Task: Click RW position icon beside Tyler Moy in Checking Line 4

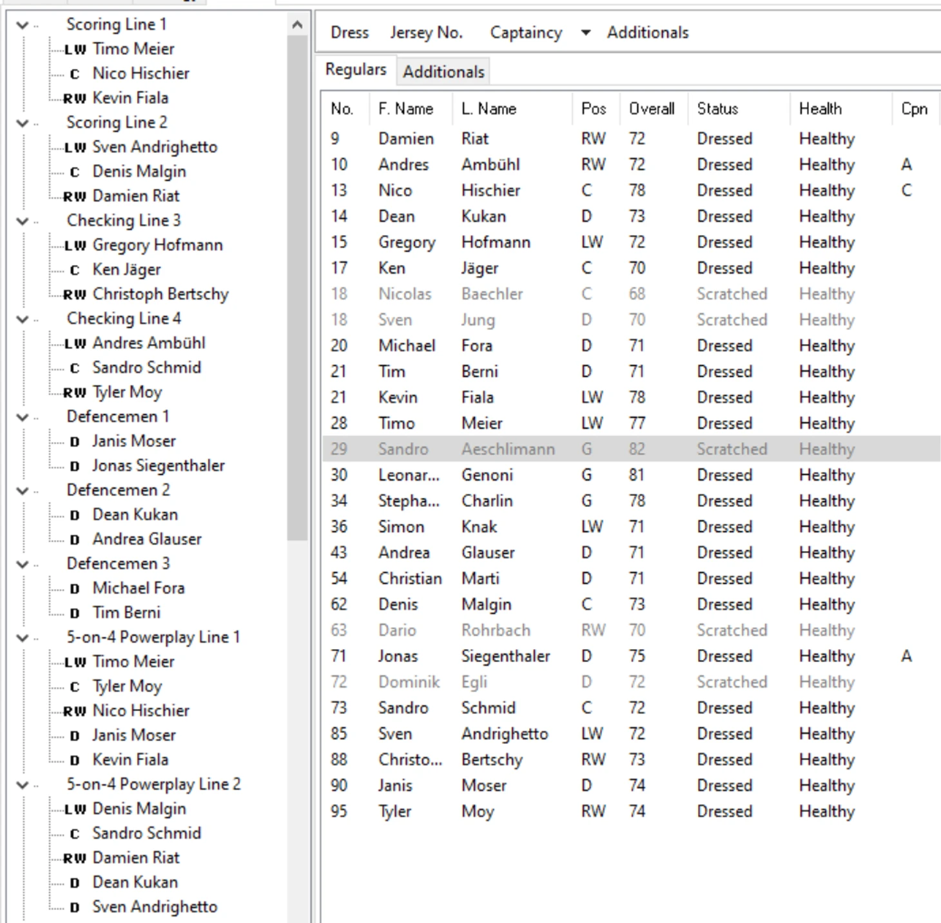Action: [x=75, y=393]
